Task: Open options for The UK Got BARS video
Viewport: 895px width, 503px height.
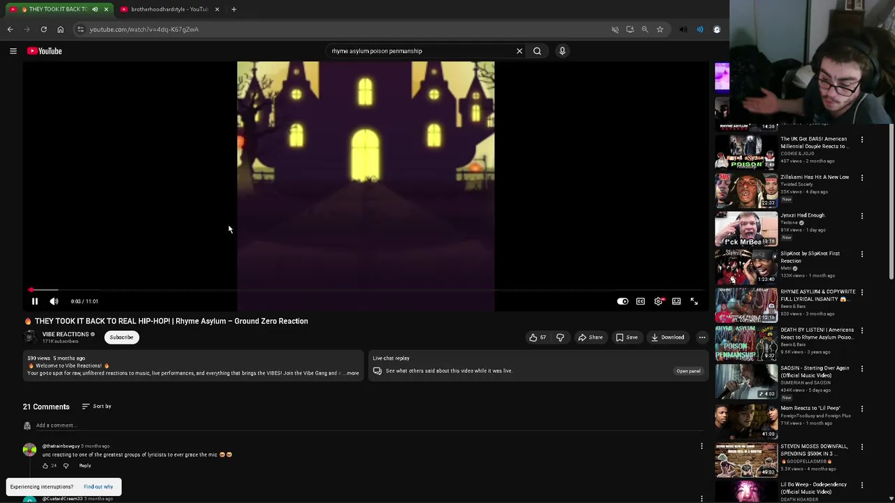Action: pos(861,140)
